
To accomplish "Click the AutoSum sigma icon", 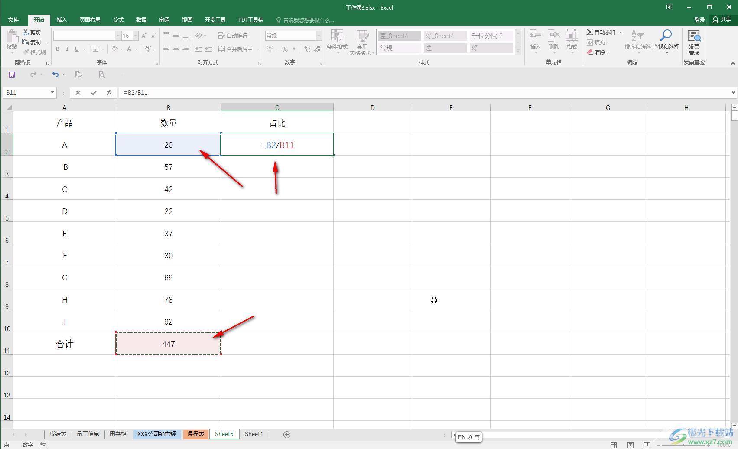I will tap(589, 32).
